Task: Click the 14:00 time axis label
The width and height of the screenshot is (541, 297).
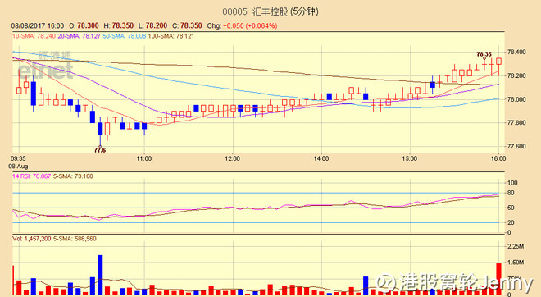Action: click(321, 158)
